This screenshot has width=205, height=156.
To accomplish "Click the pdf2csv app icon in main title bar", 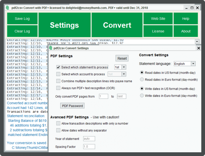I will click(x=7, y=8).
